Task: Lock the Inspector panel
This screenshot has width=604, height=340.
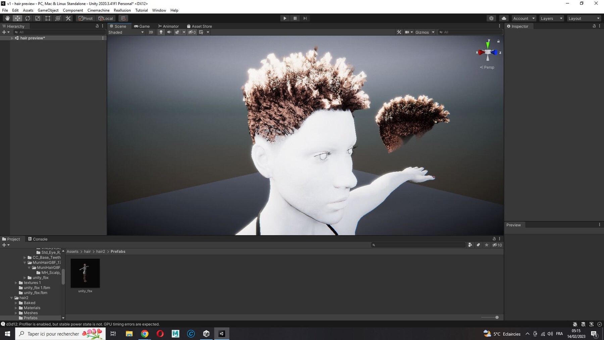Action: (x=594, y=26)
